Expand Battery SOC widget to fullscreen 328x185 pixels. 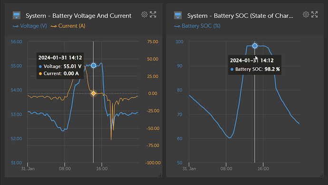click(x=314, y=14)
